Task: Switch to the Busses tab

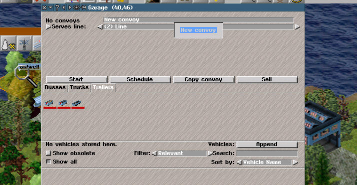Action: pyautogui.click(x=55, y=88)
